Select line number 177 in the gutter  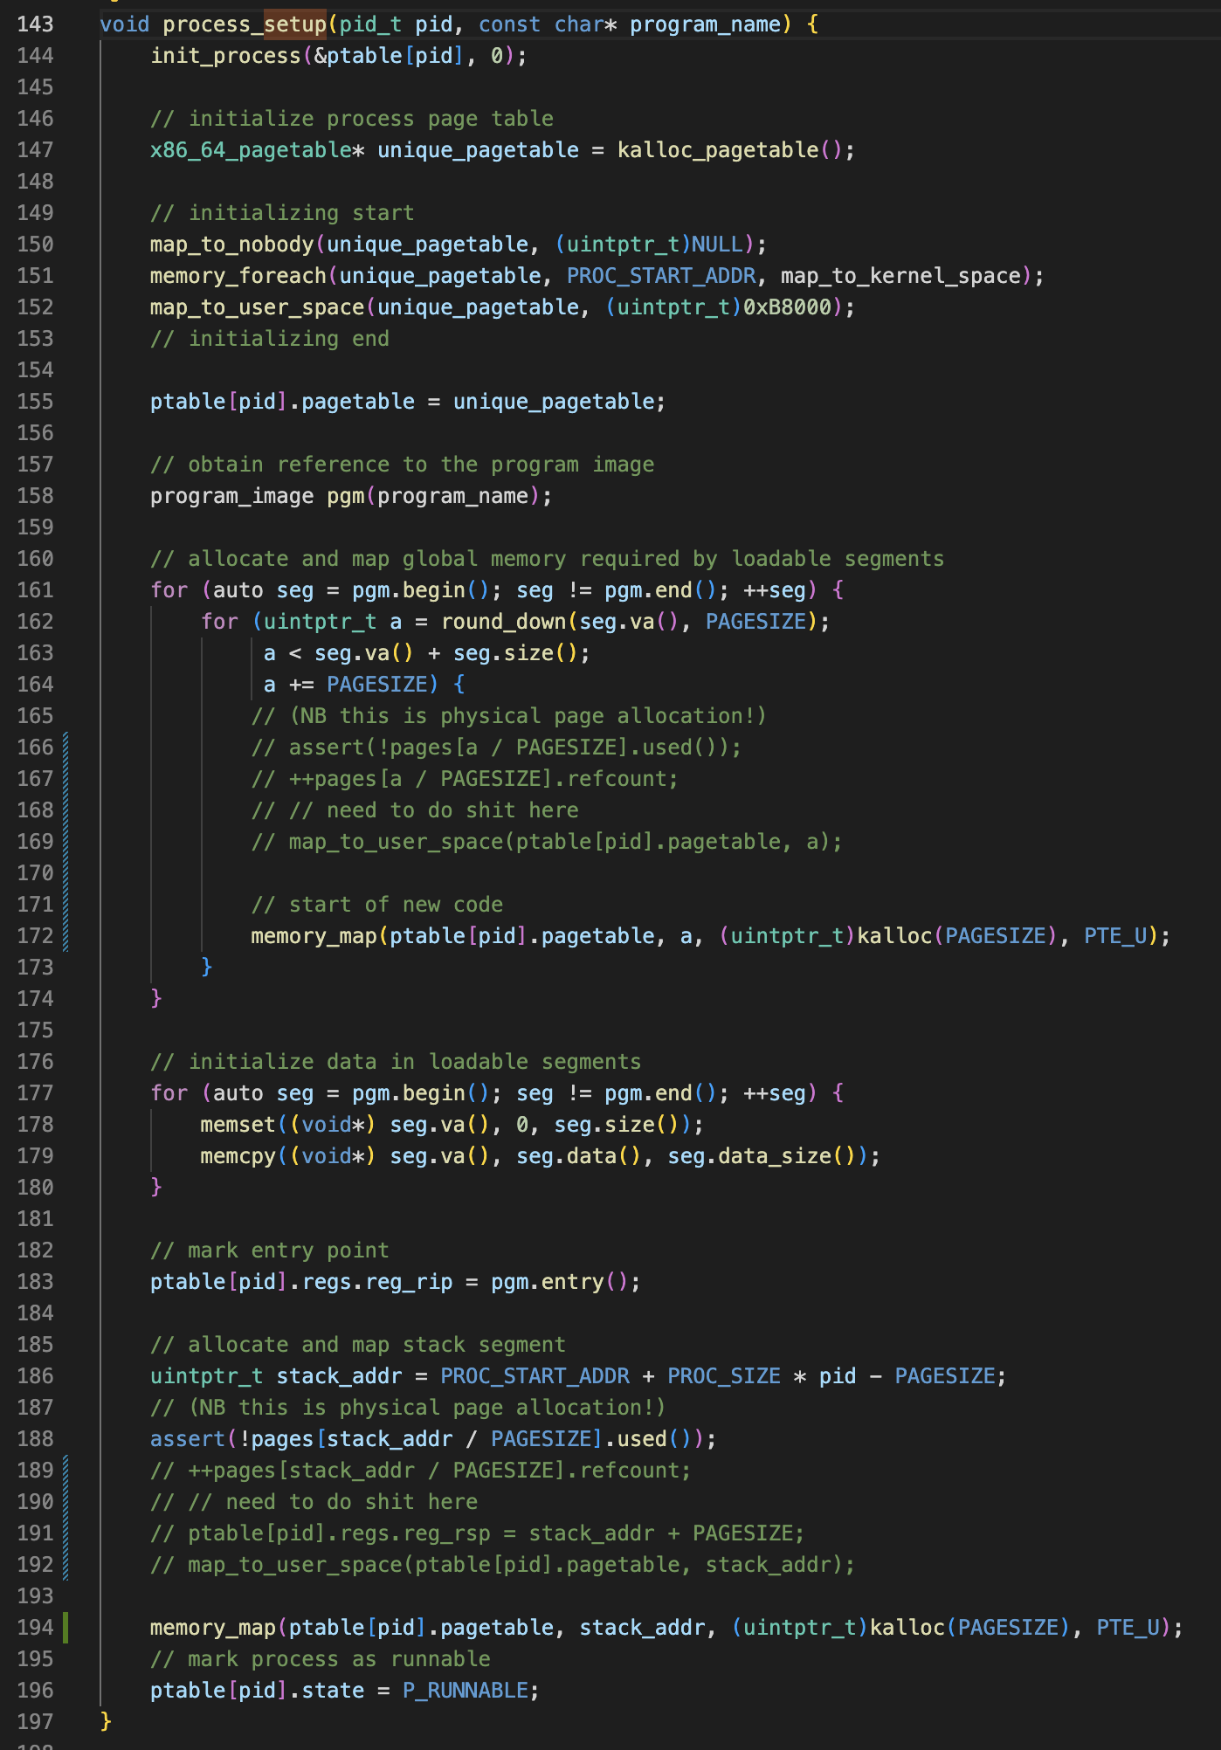click(x=35, y=1093)
